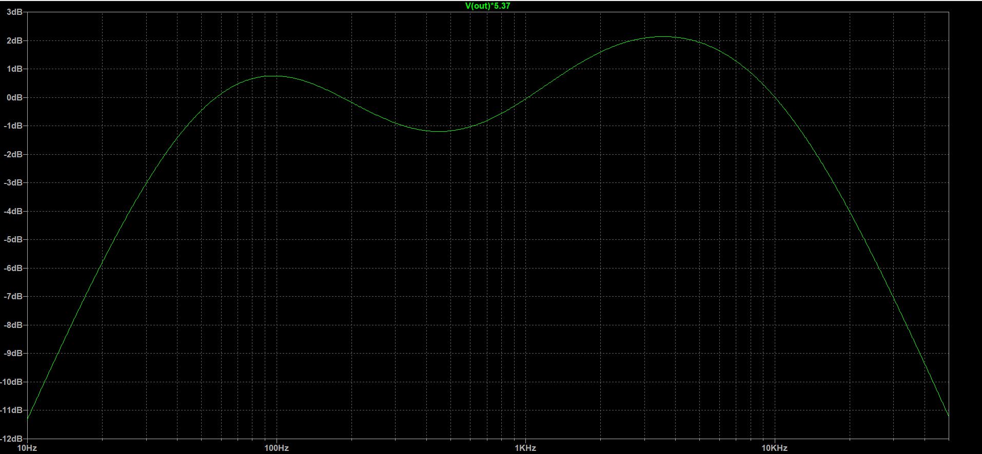Click the 10Hz frequency axis label
This screenshot has width=982, height=454.
click(x=27, y=448)
